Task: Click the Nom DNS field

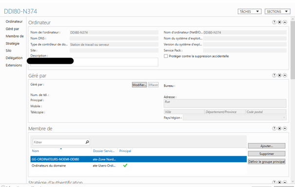Action: click(114, 38)
